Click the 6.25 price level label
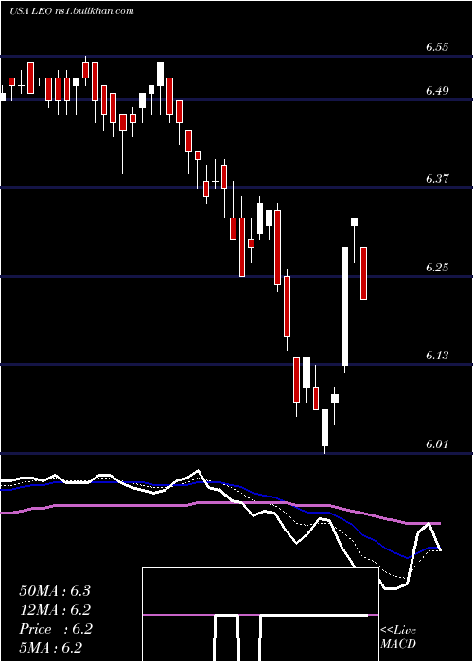Screen dimensions: 473x662 [437, 268]
